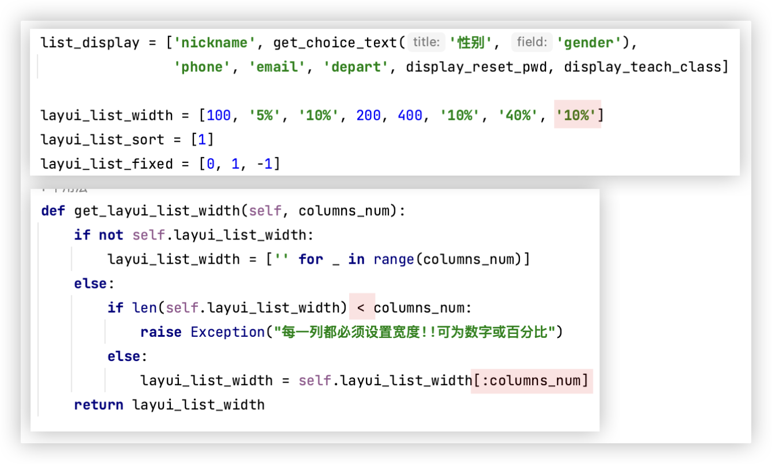Screen dimensions: 772x464
Task: Click the green Chinese Exception message string
Action: 414,332
